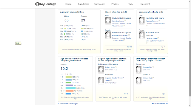
Task: Click the MyHeritage logo
Action: click(x=46, y=4)
